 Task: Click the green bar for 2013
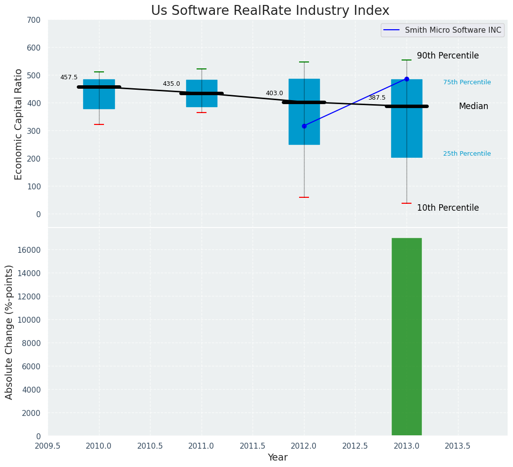407,337
